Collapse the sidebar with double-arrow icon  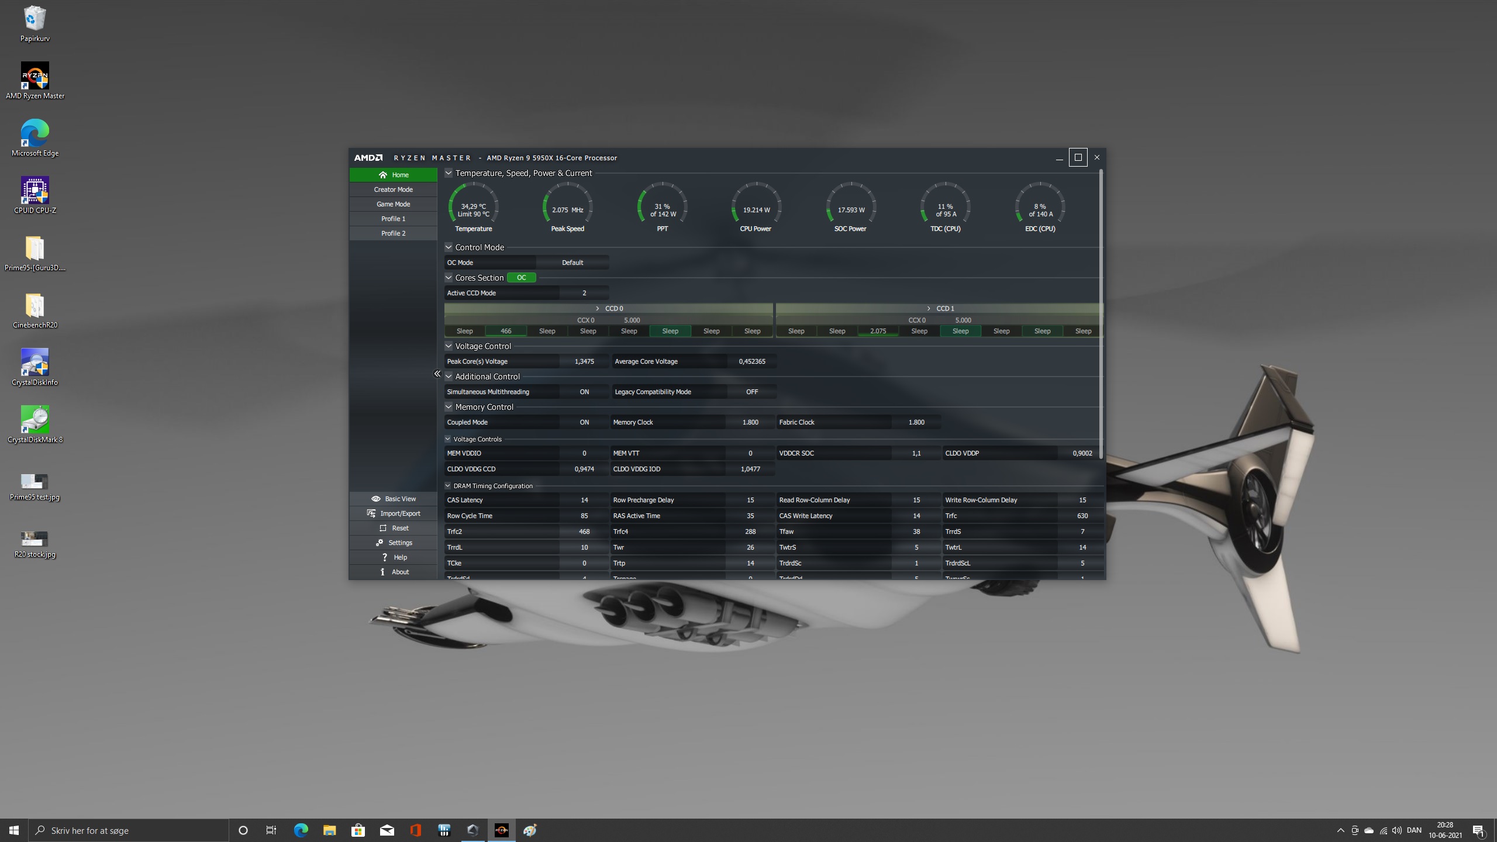click(x=437, y=374)
